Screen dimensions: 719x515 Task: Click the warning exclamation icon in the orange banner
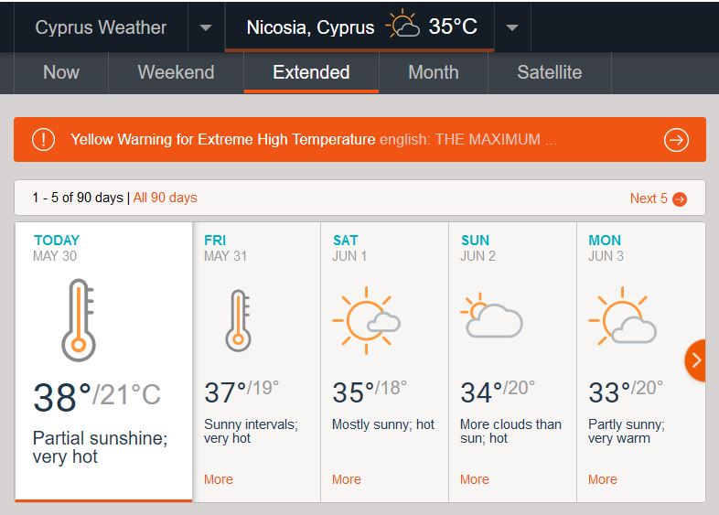pyautogui.click(x=43, y=140)
